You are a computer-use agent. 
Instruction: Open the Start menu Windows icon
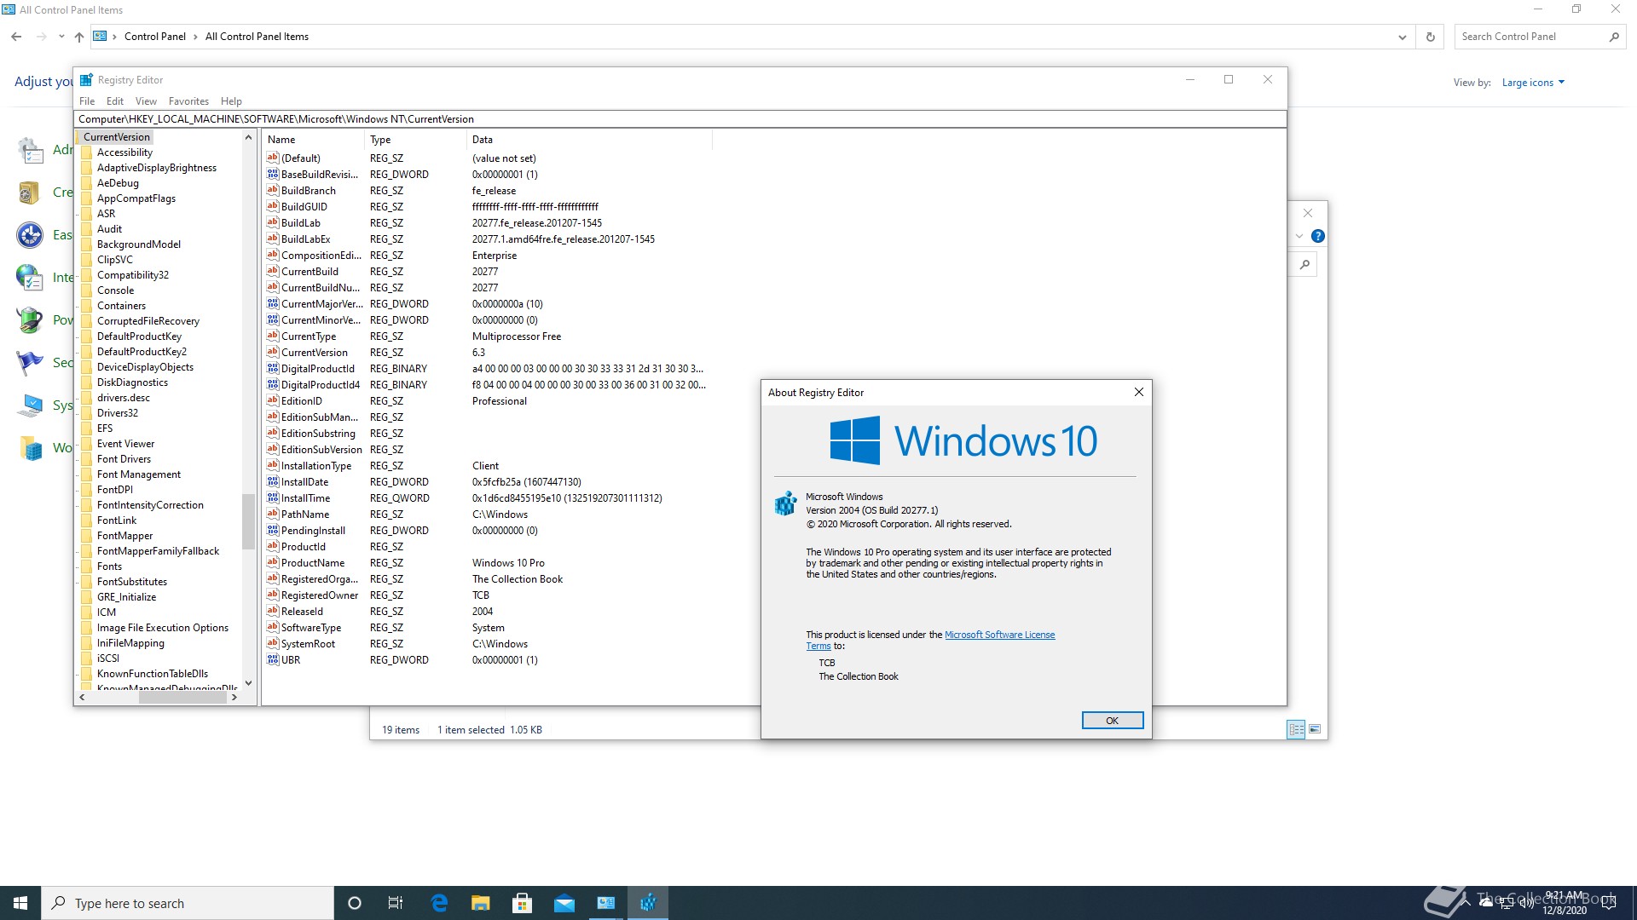click(20, 903)
